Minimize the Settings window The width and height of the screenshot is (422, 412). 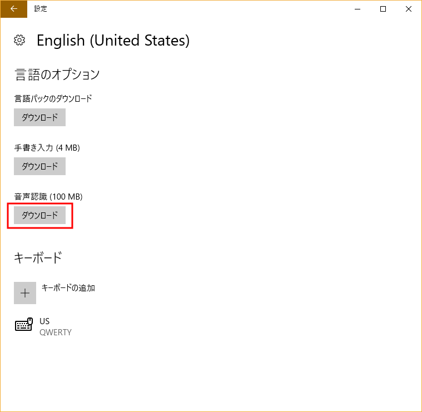pos(358,9)
